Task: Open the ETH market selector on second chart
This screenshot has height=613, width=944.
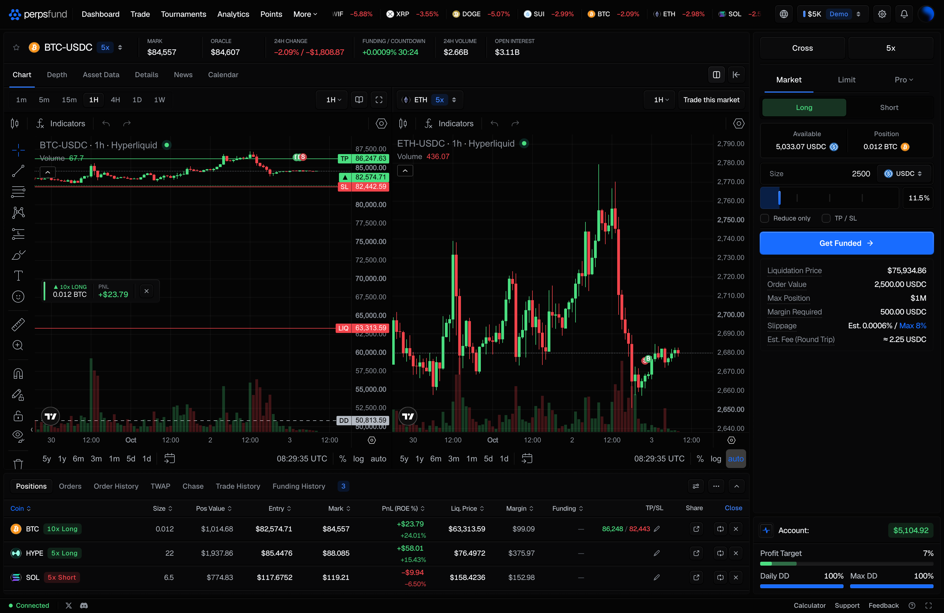Action: tap(429, 100)
